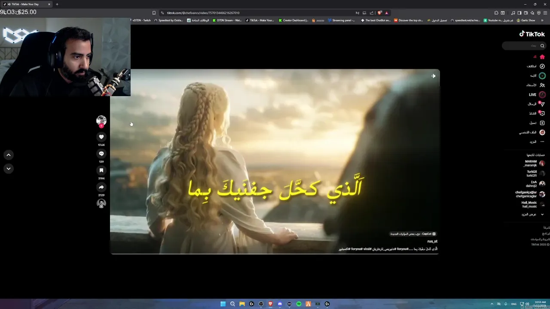Screen dimensions: 550x309
Task: Expand the show more accounts chevron
Action: 542,214
